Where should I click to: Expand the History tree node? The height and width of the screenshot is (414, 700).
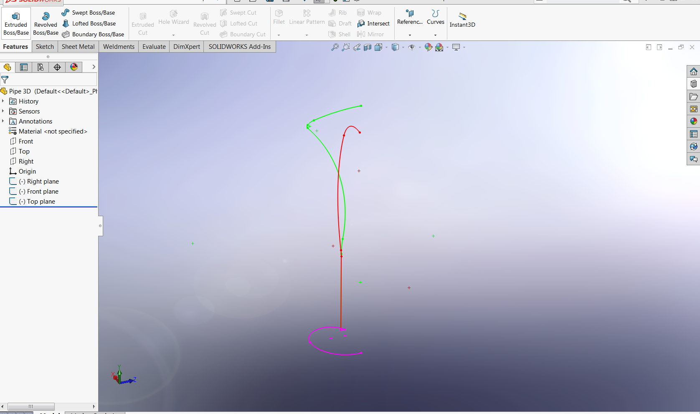[3, 101]
